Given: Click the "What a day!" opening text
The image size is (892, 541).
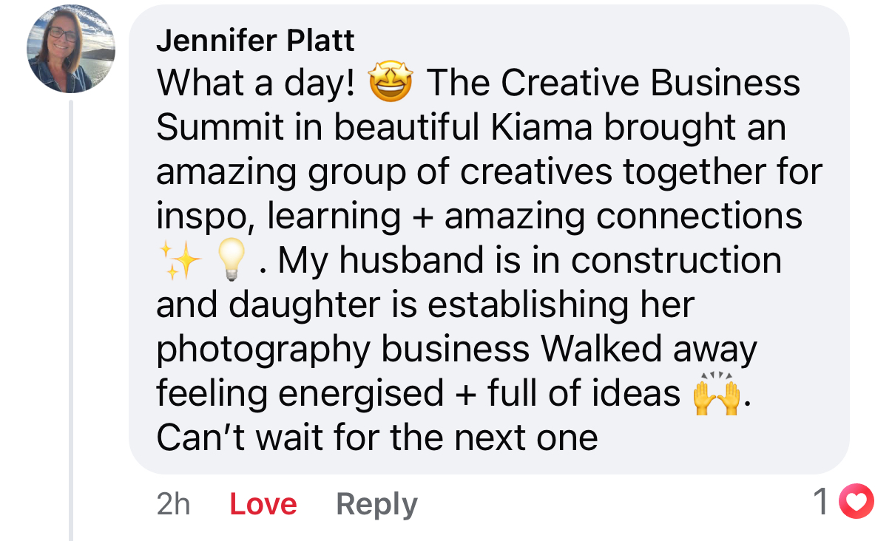Looking at the screenshot, I should pos(255,84).
